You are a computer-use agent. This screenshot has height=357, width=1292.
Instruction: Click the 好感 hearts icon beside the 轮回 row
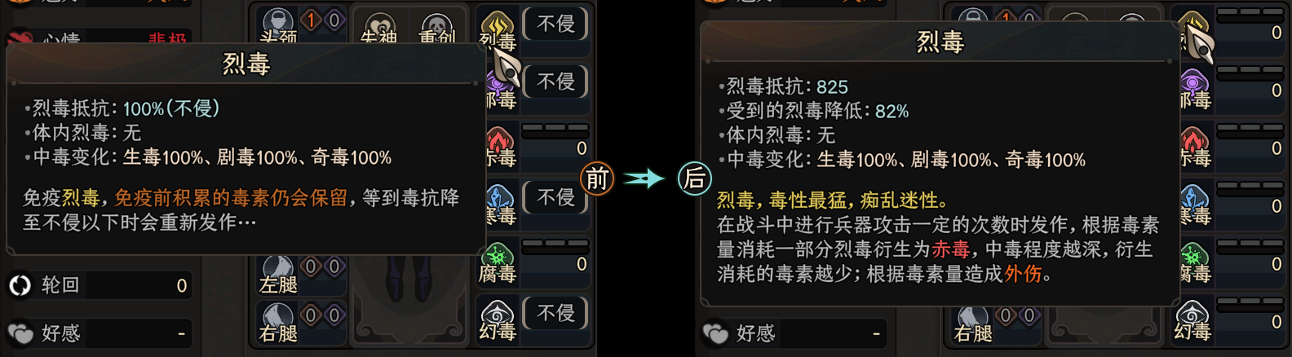(x=20, y=333)
